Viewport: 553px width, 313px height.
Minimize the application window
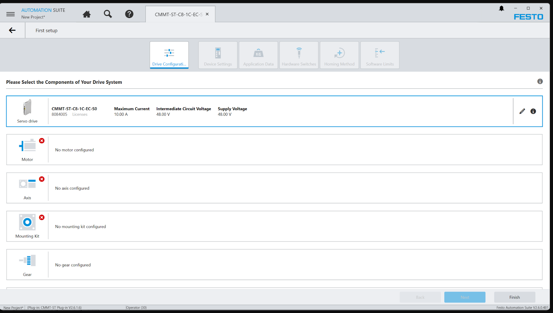pyautogui.click(x=516, y=8)
